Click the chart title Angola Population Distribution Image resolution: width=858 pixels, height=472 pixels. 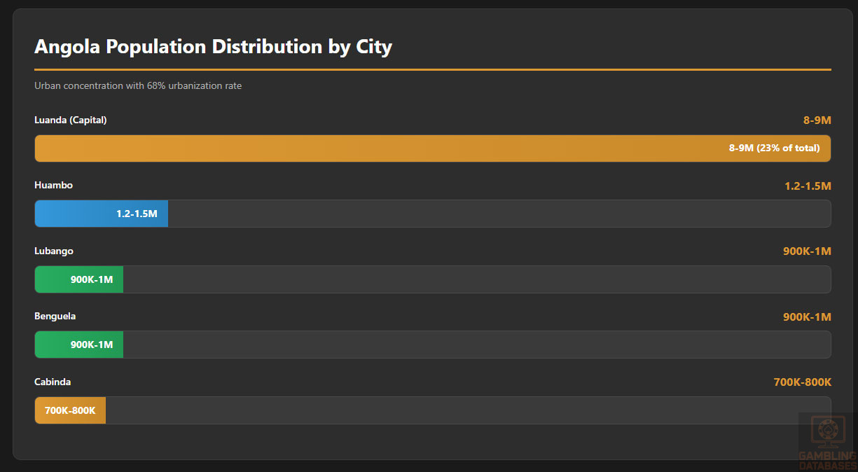[x=213, y=47]
